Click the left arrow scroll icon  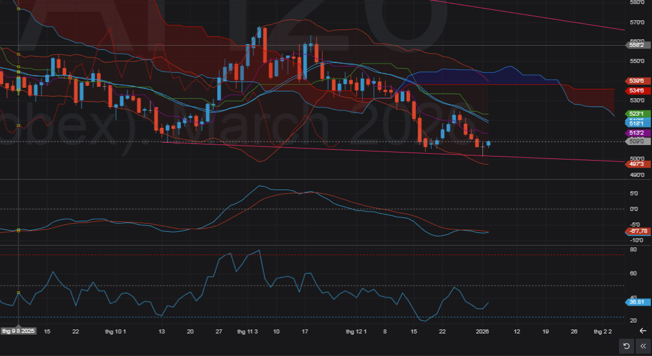click(x=642, y=331)
